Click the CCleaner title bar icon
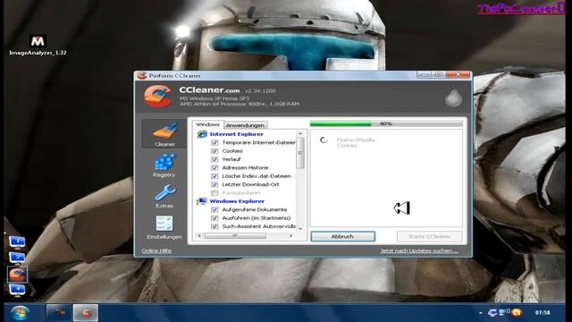This screenshot has height=322, width=572. [141, 75]
